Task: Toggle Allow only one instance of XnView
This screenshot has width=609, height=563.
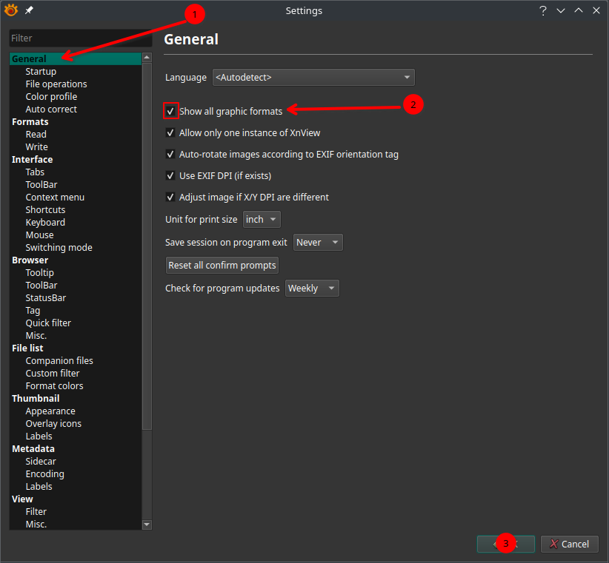Action: click(170, 132)
